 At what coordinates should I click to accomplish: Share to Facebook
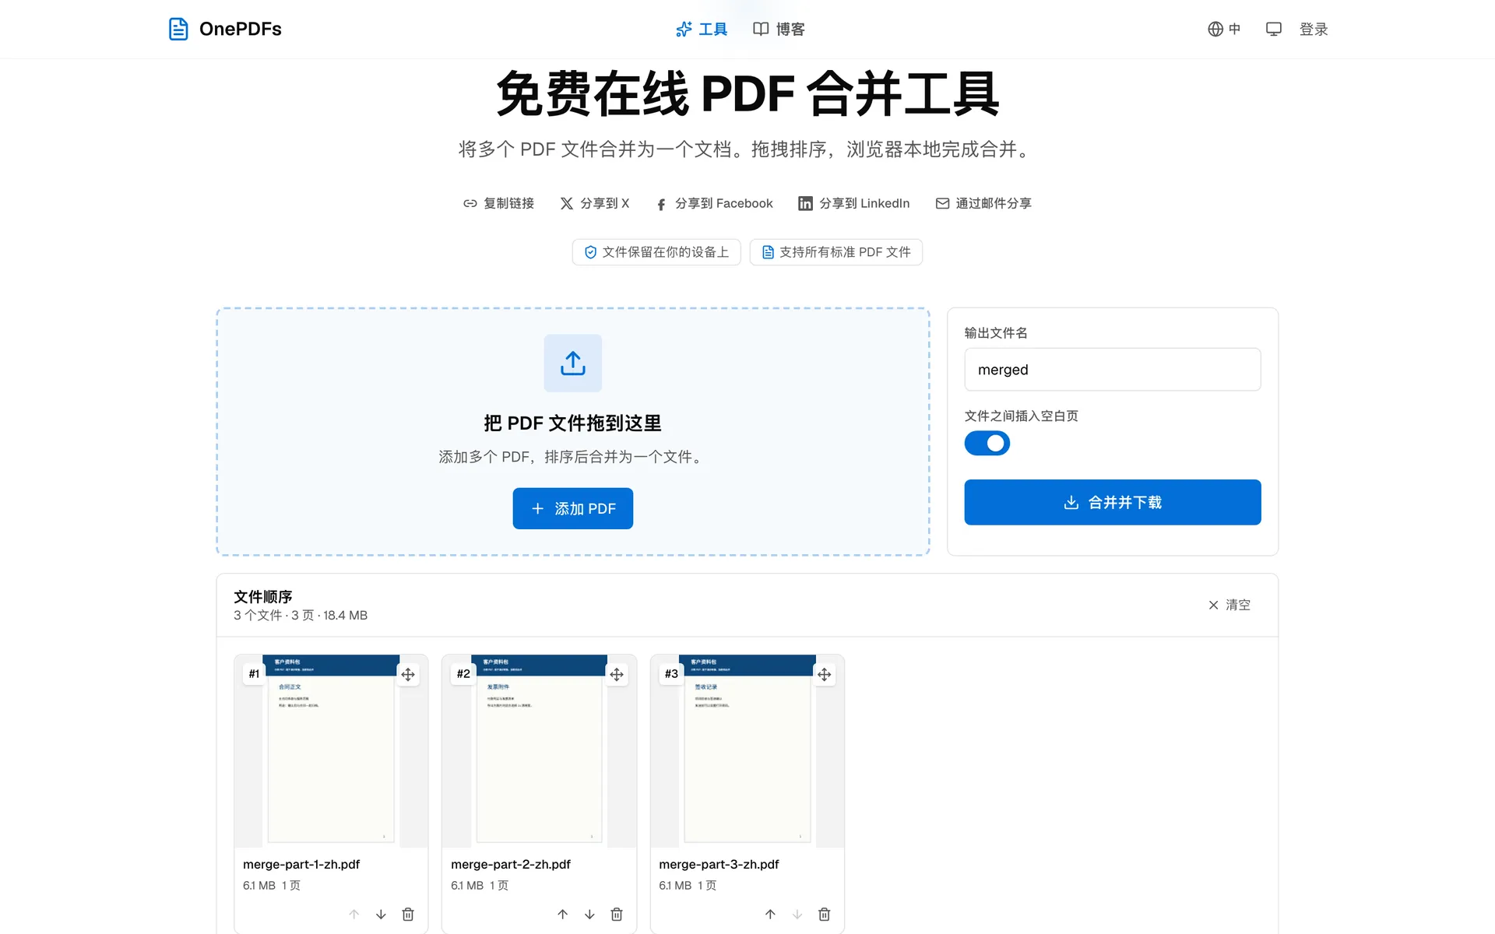[x=715, y=203]
